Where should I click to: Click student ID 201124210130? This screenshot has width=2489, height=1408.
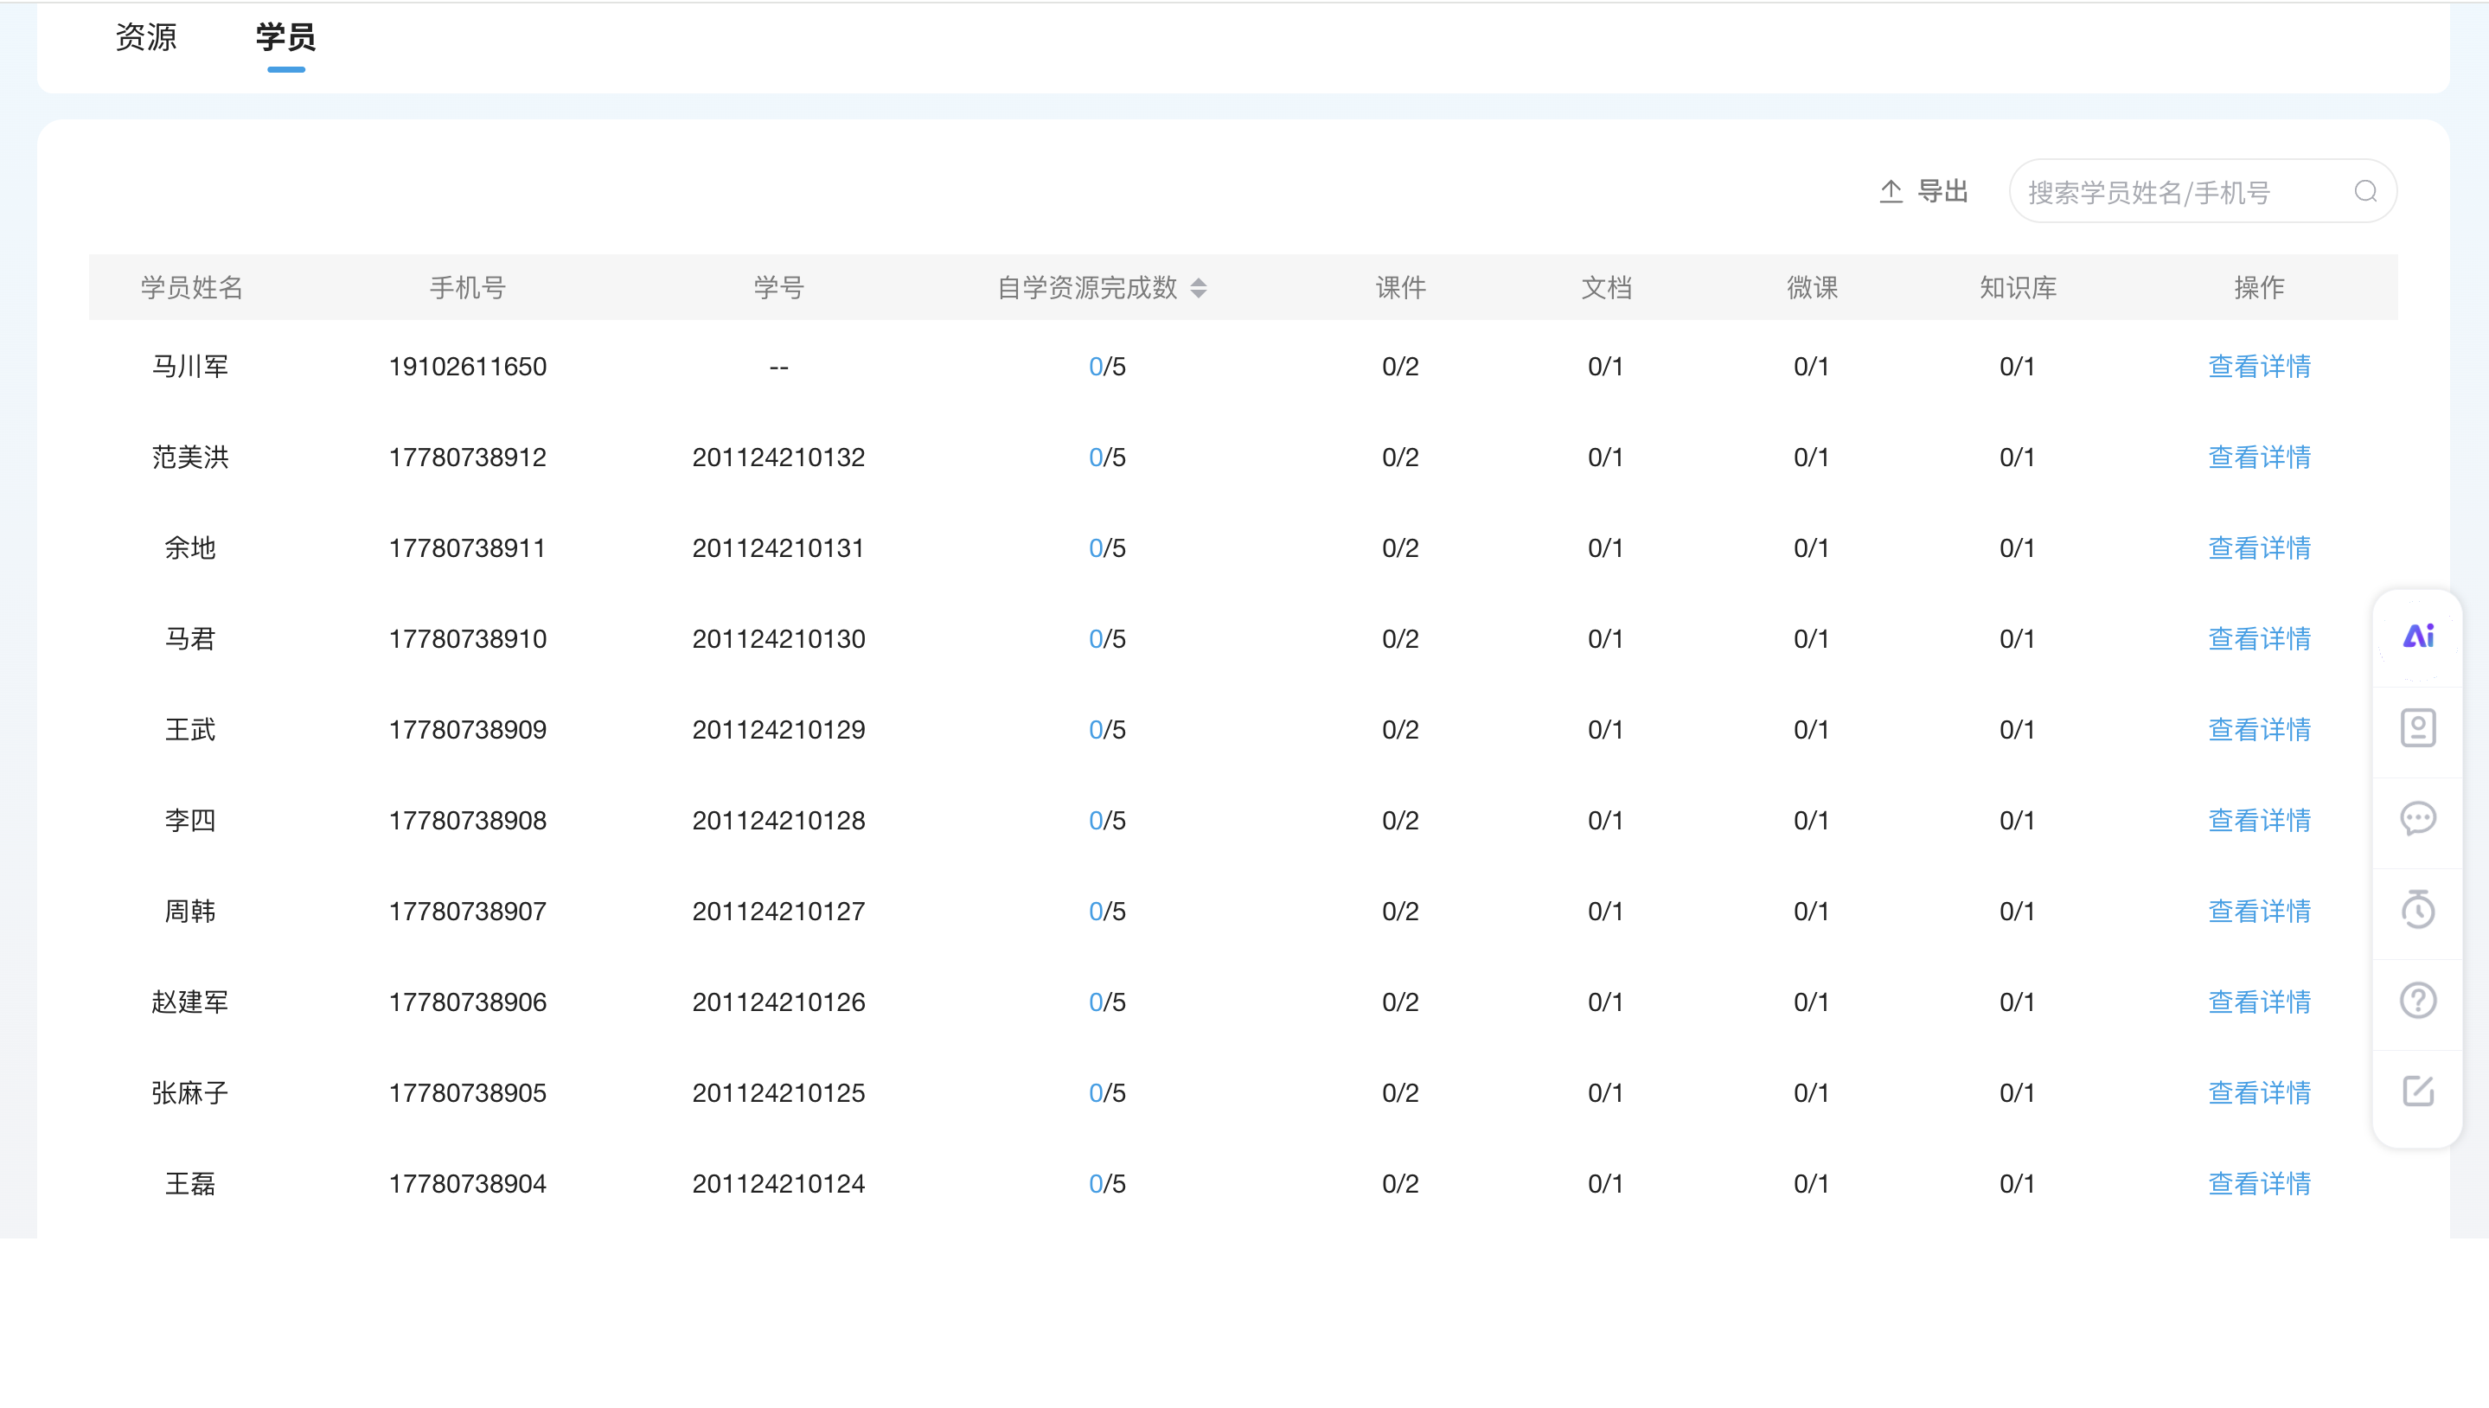[778, 639]
